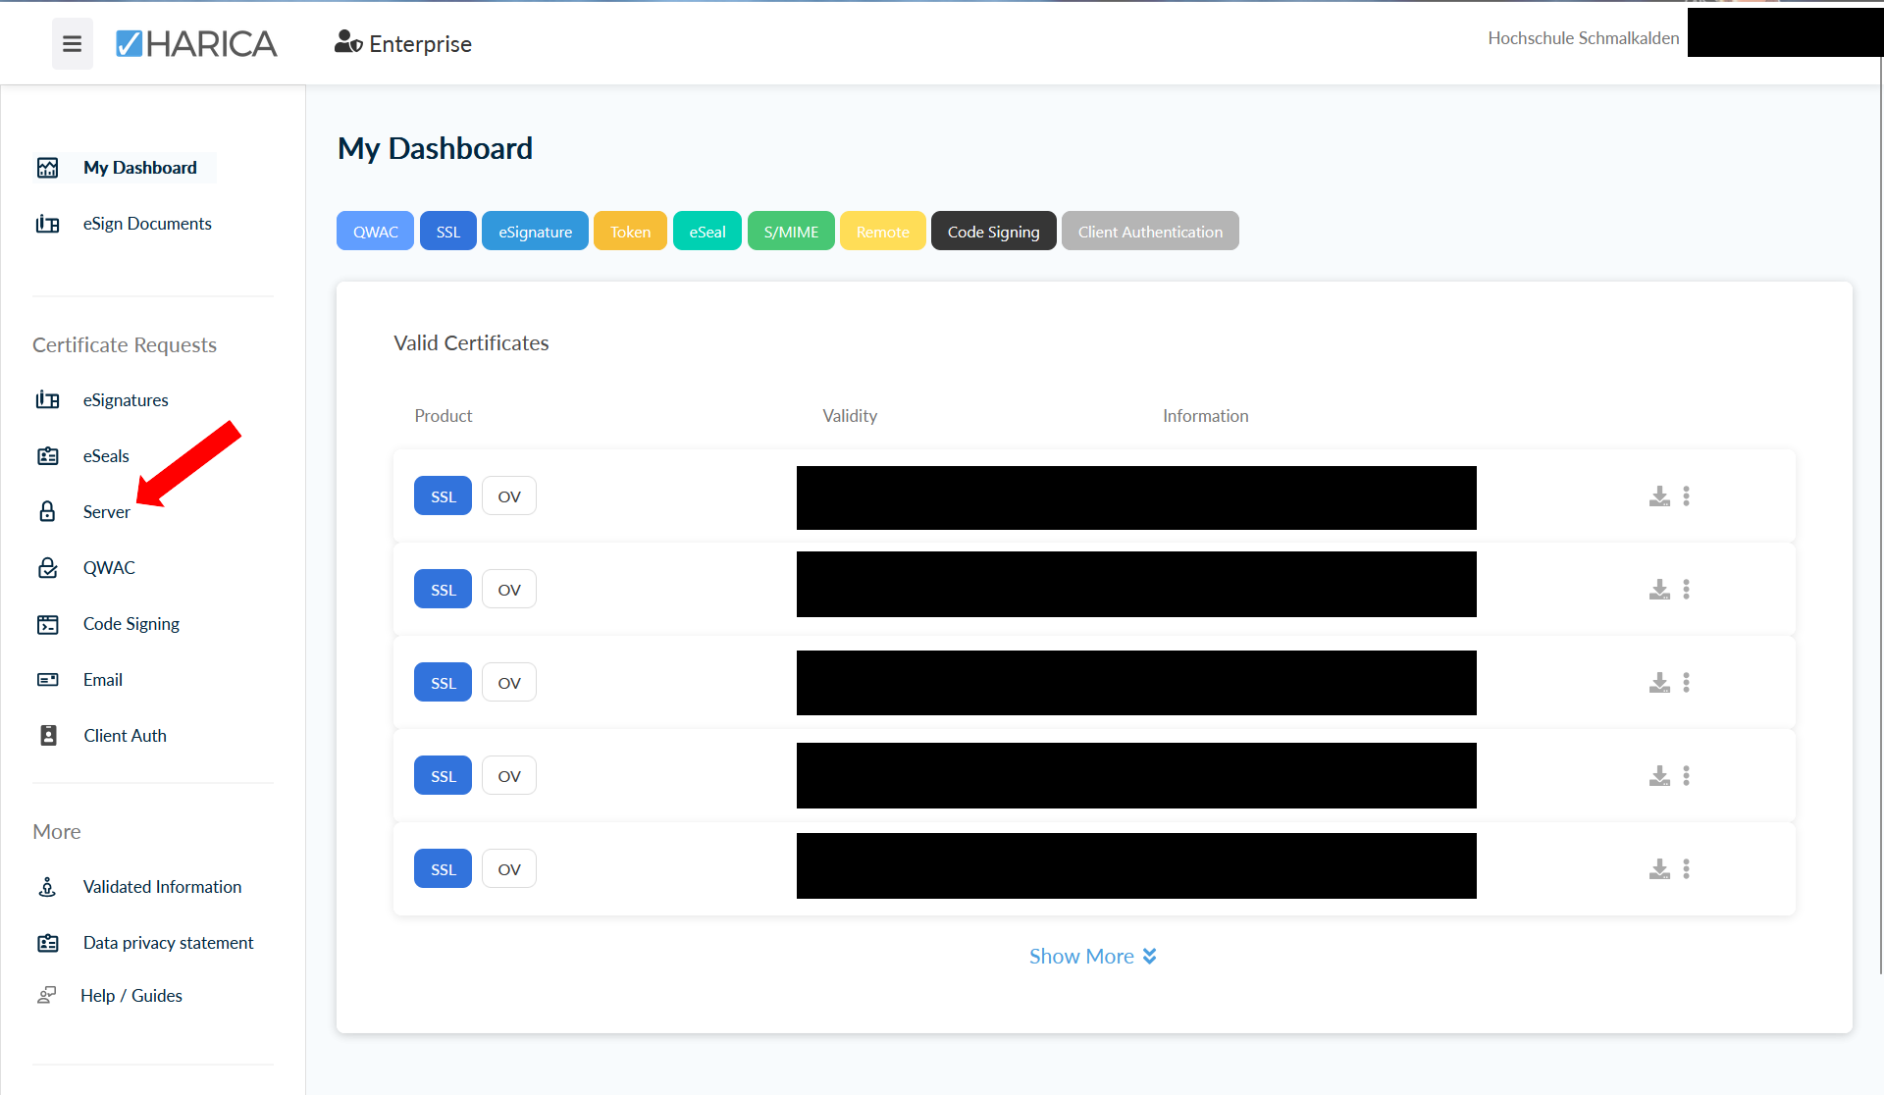Open eSign Documents in sidebar
Viewport: 1884px width, 1095px height.
tap(147, 224)
